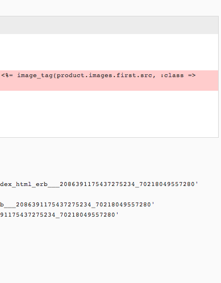Click the :class symbol in the code
The width and height of the screenshot is (221, 283).
pos(172,75)
